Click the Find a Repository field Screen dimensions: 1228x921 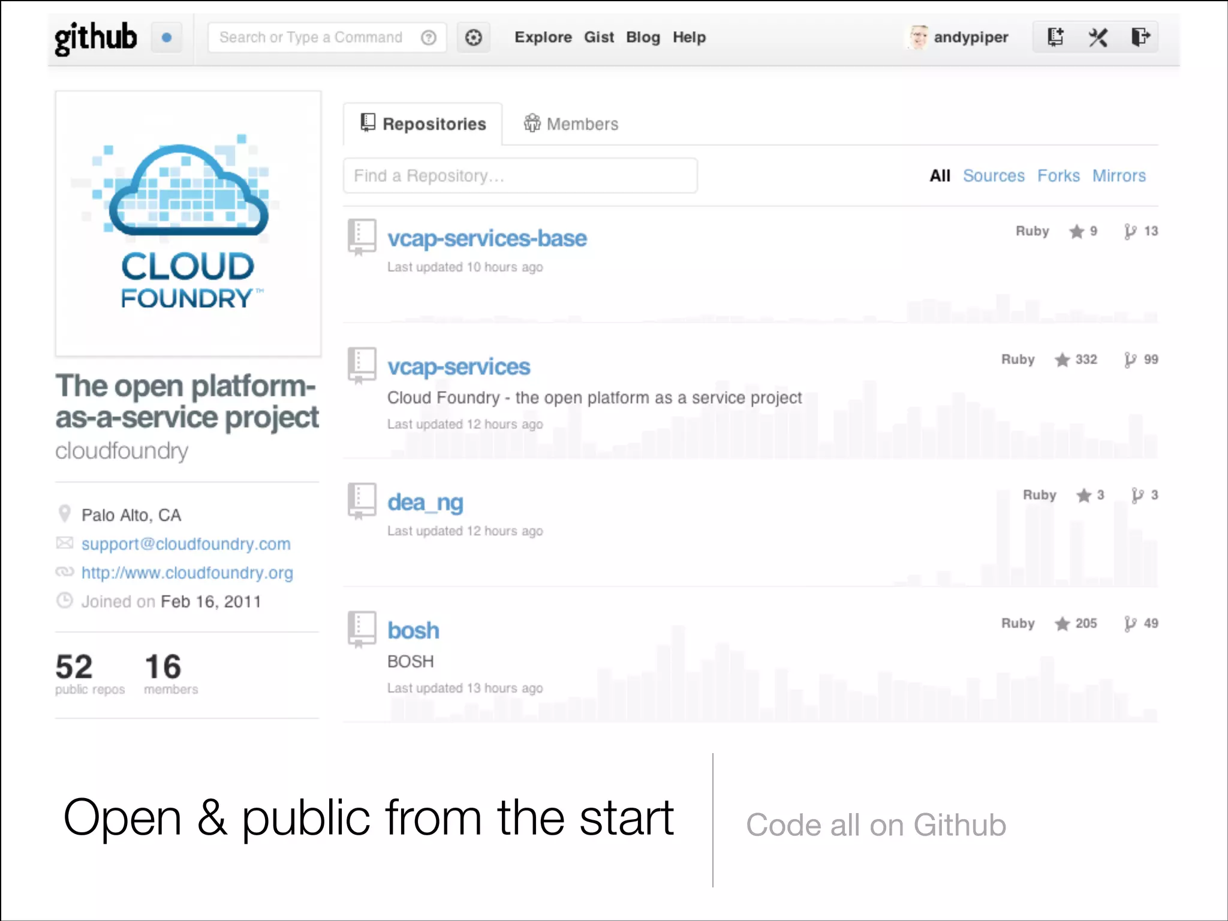520,176
